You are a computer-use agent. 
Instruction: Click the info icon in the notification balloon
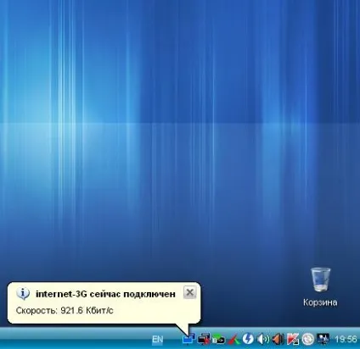point(23,294)
